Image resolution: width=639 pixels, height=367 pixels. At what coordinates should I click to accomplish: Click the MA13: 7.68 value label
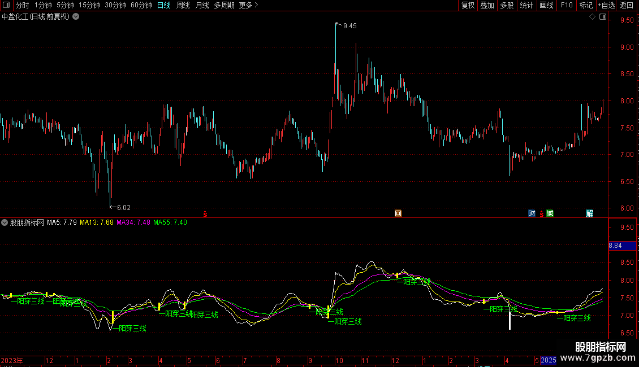pyautogui.click(x=97, y=222)
